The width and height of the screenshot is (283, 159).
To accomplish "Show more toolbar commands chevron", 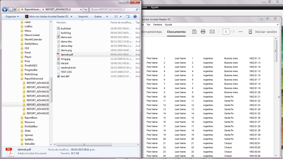I will pos(107,16).
